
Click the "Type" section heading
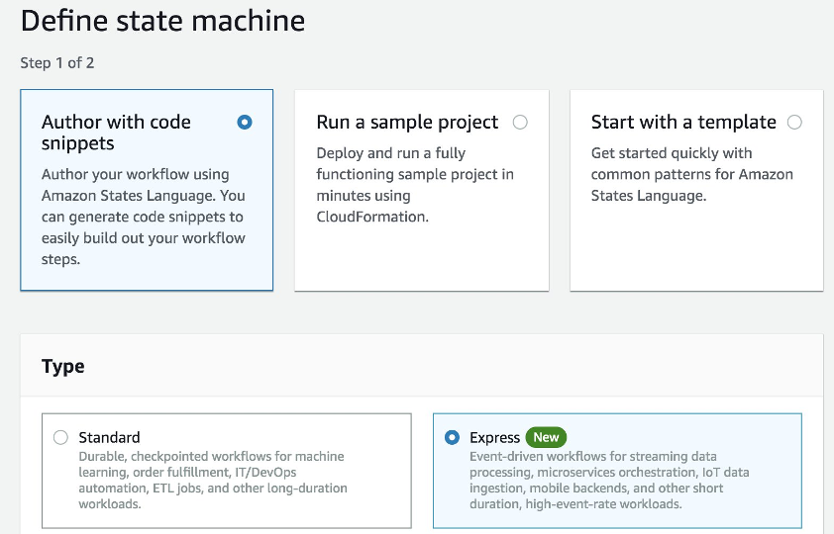tap(62, 366)
